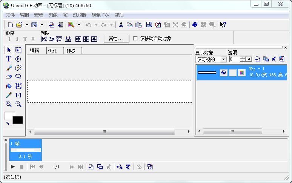Click the Cut scissors icon
The height and width of the screenshot is (183, 292).
point(121,25)
